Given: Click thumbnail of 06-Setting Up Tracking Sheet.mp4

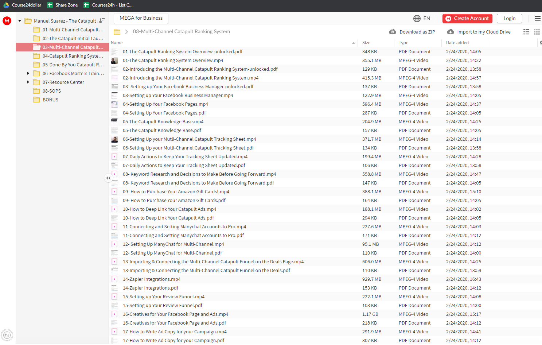Looking at the screenshot, I should tap(114, 139).
